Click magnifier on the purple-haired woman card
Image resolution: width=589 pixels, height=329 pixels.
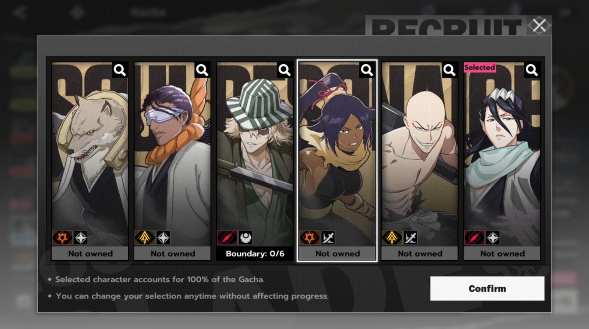[367, 70]
